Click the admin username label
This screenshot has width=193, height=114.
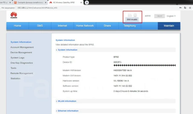[x=148, y=16]
